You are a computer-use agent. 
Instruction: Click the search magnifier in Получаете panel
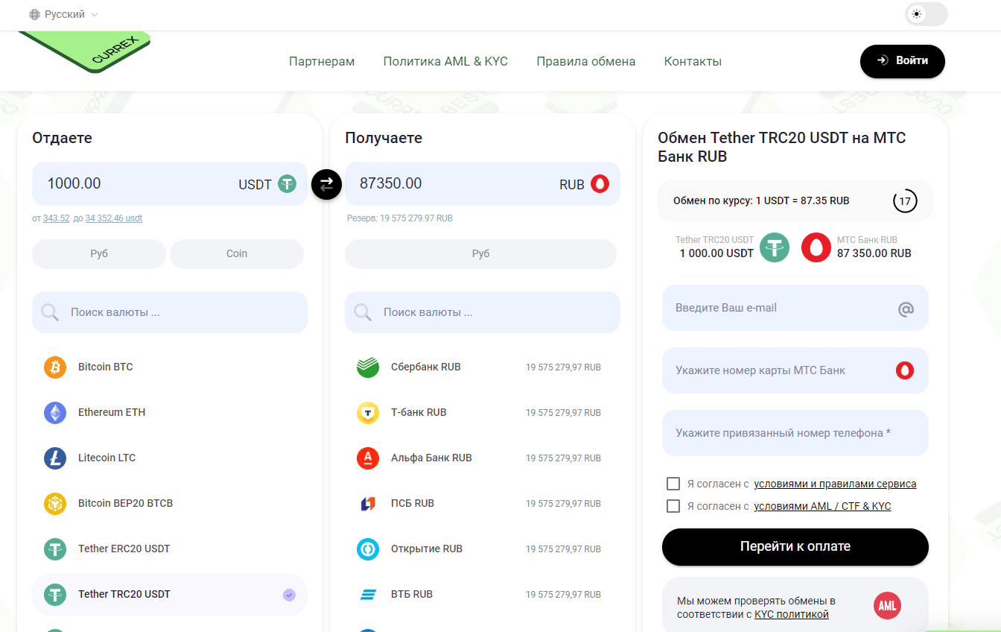pos(363,312)
